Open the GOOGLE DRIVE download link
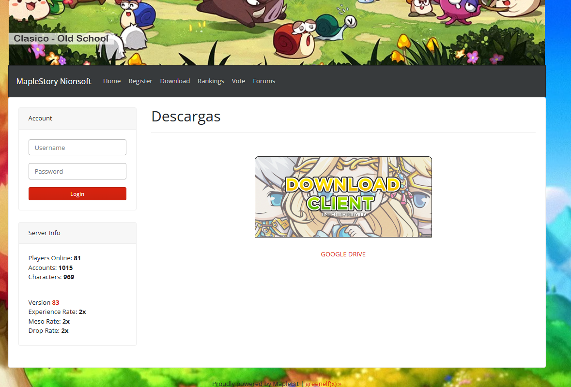The image size is (571, 387). click(x=343, y=254)
